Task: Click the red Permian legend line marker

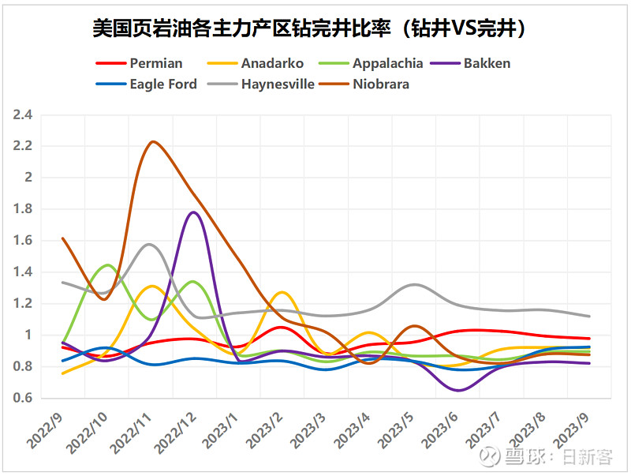Action: pos(110,63)
